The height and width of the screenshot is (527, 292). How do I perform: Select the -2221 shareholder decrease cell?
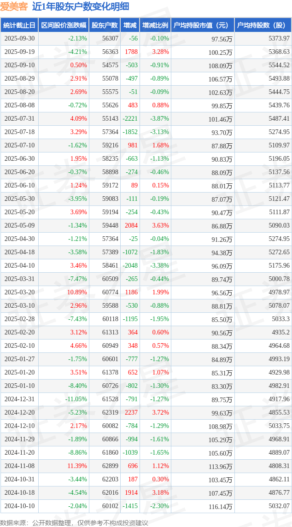click(130, 119)
